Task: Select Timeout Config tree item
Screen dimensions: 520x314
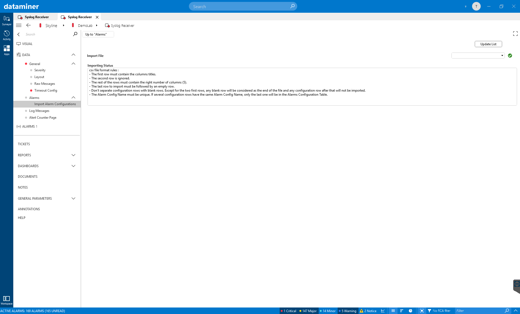Action: (x=46, y=90)
